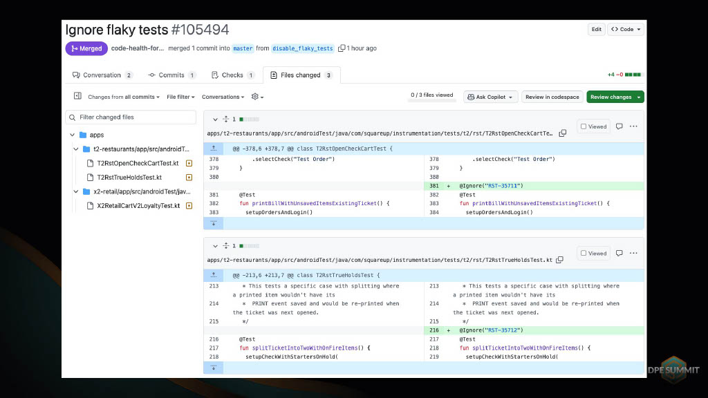The width and height of the screenshot is (708, 398).
Task: Copy the head branch name icon
Action: (x=342, y=48)
